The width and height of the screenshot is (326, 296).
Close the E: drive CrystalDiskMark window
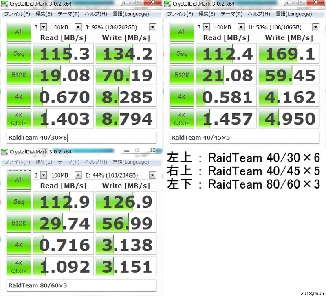(x=152, y=150)
